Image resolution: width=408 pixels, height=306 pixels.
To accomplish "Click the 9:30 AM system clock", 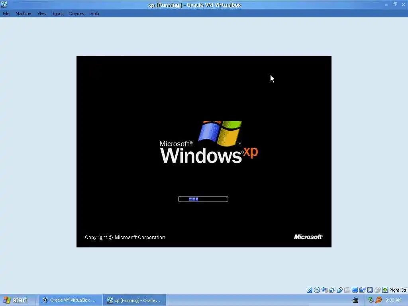I will coord(393,300).
